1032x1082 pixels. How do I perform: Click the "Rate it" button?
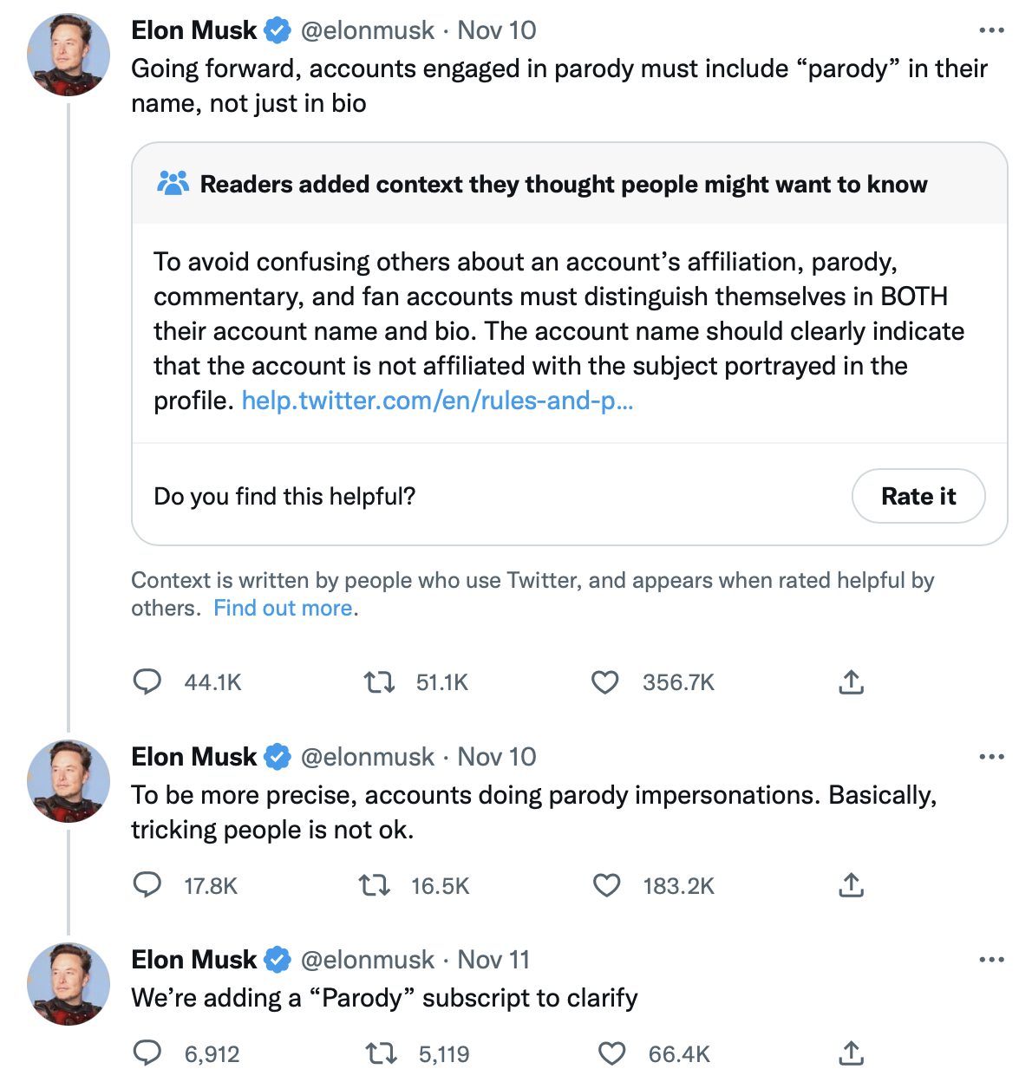(918, 496)
